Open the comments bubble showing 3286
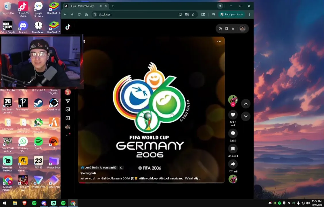 (x=233, y=133)
